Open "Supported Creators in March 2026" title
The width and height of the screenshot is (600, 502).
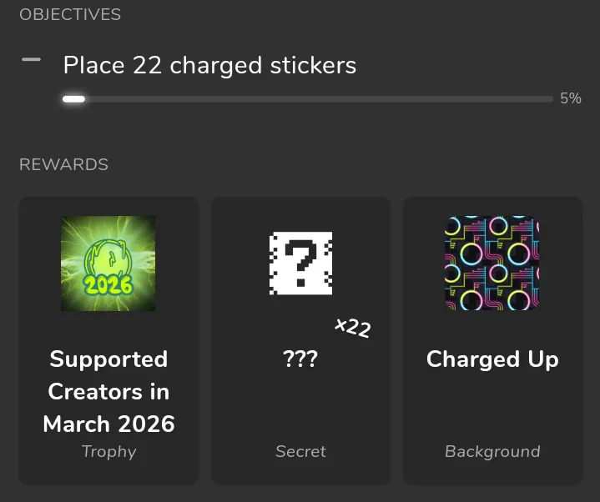point(108,391)
